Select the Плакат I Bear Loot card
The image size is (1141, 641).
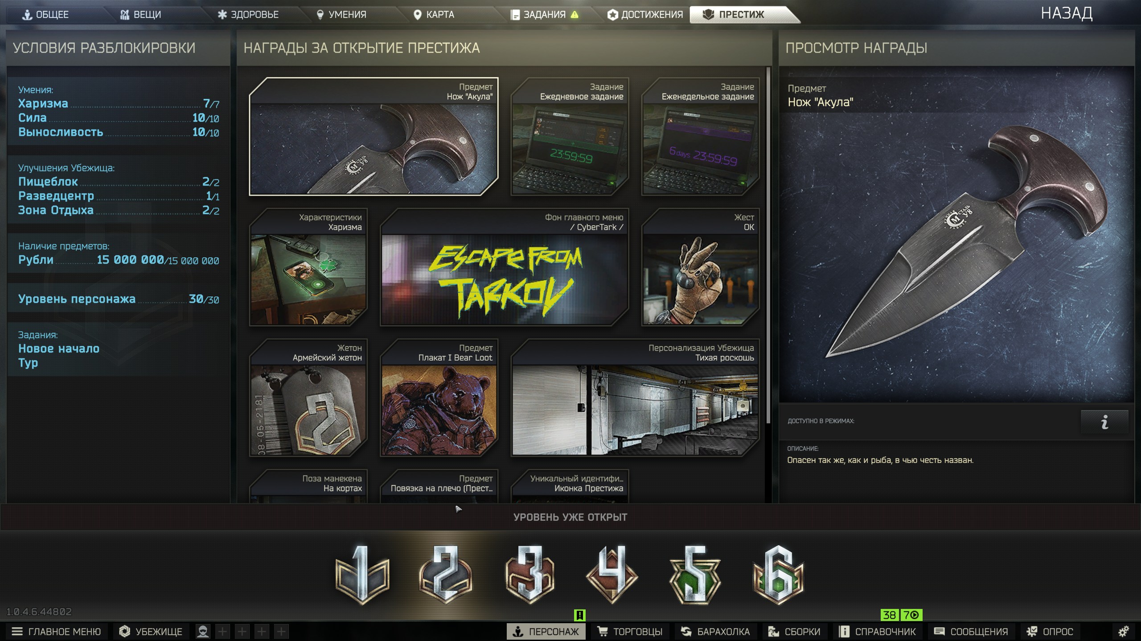(x=439, y=398)
